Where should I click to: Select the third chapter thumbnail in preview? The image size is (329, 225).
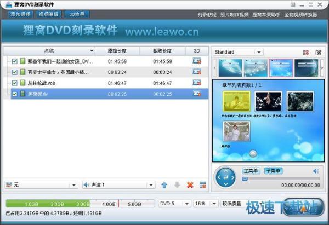point(300,101)
